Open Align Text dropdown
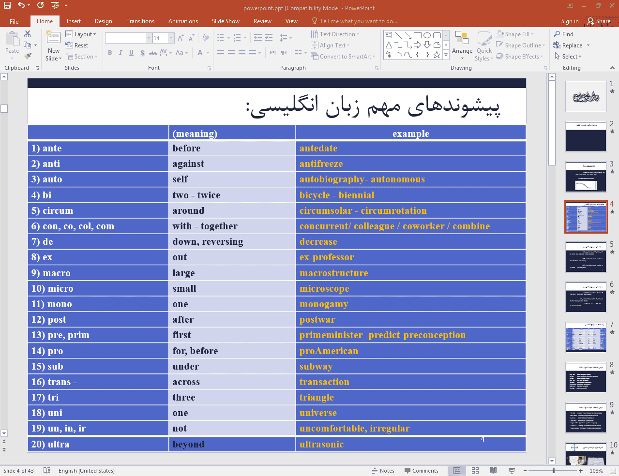Viewport: 619px width, 476px height. click(x=330, y=45)
